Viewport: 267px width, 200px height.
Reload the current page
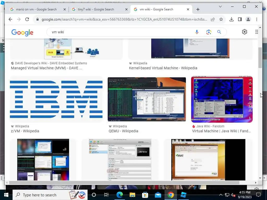pyautogui.click(x=27, y=19)
